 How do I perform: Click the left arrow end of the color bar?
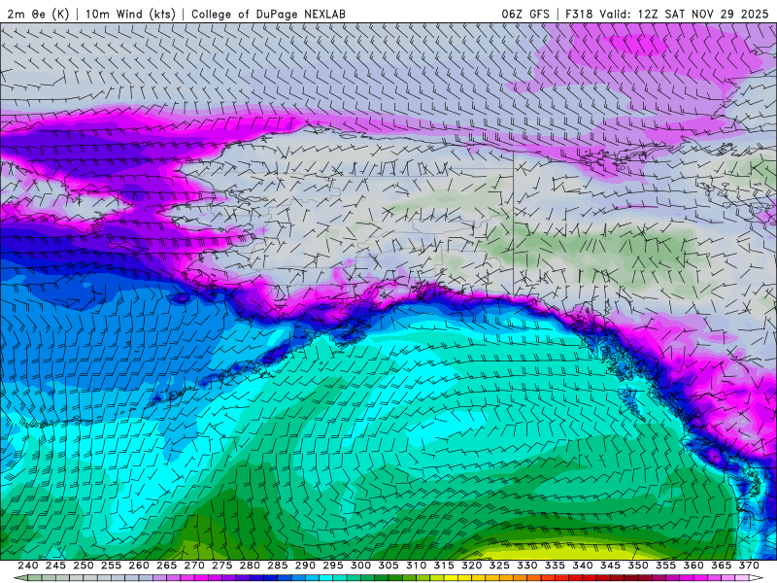20,578
